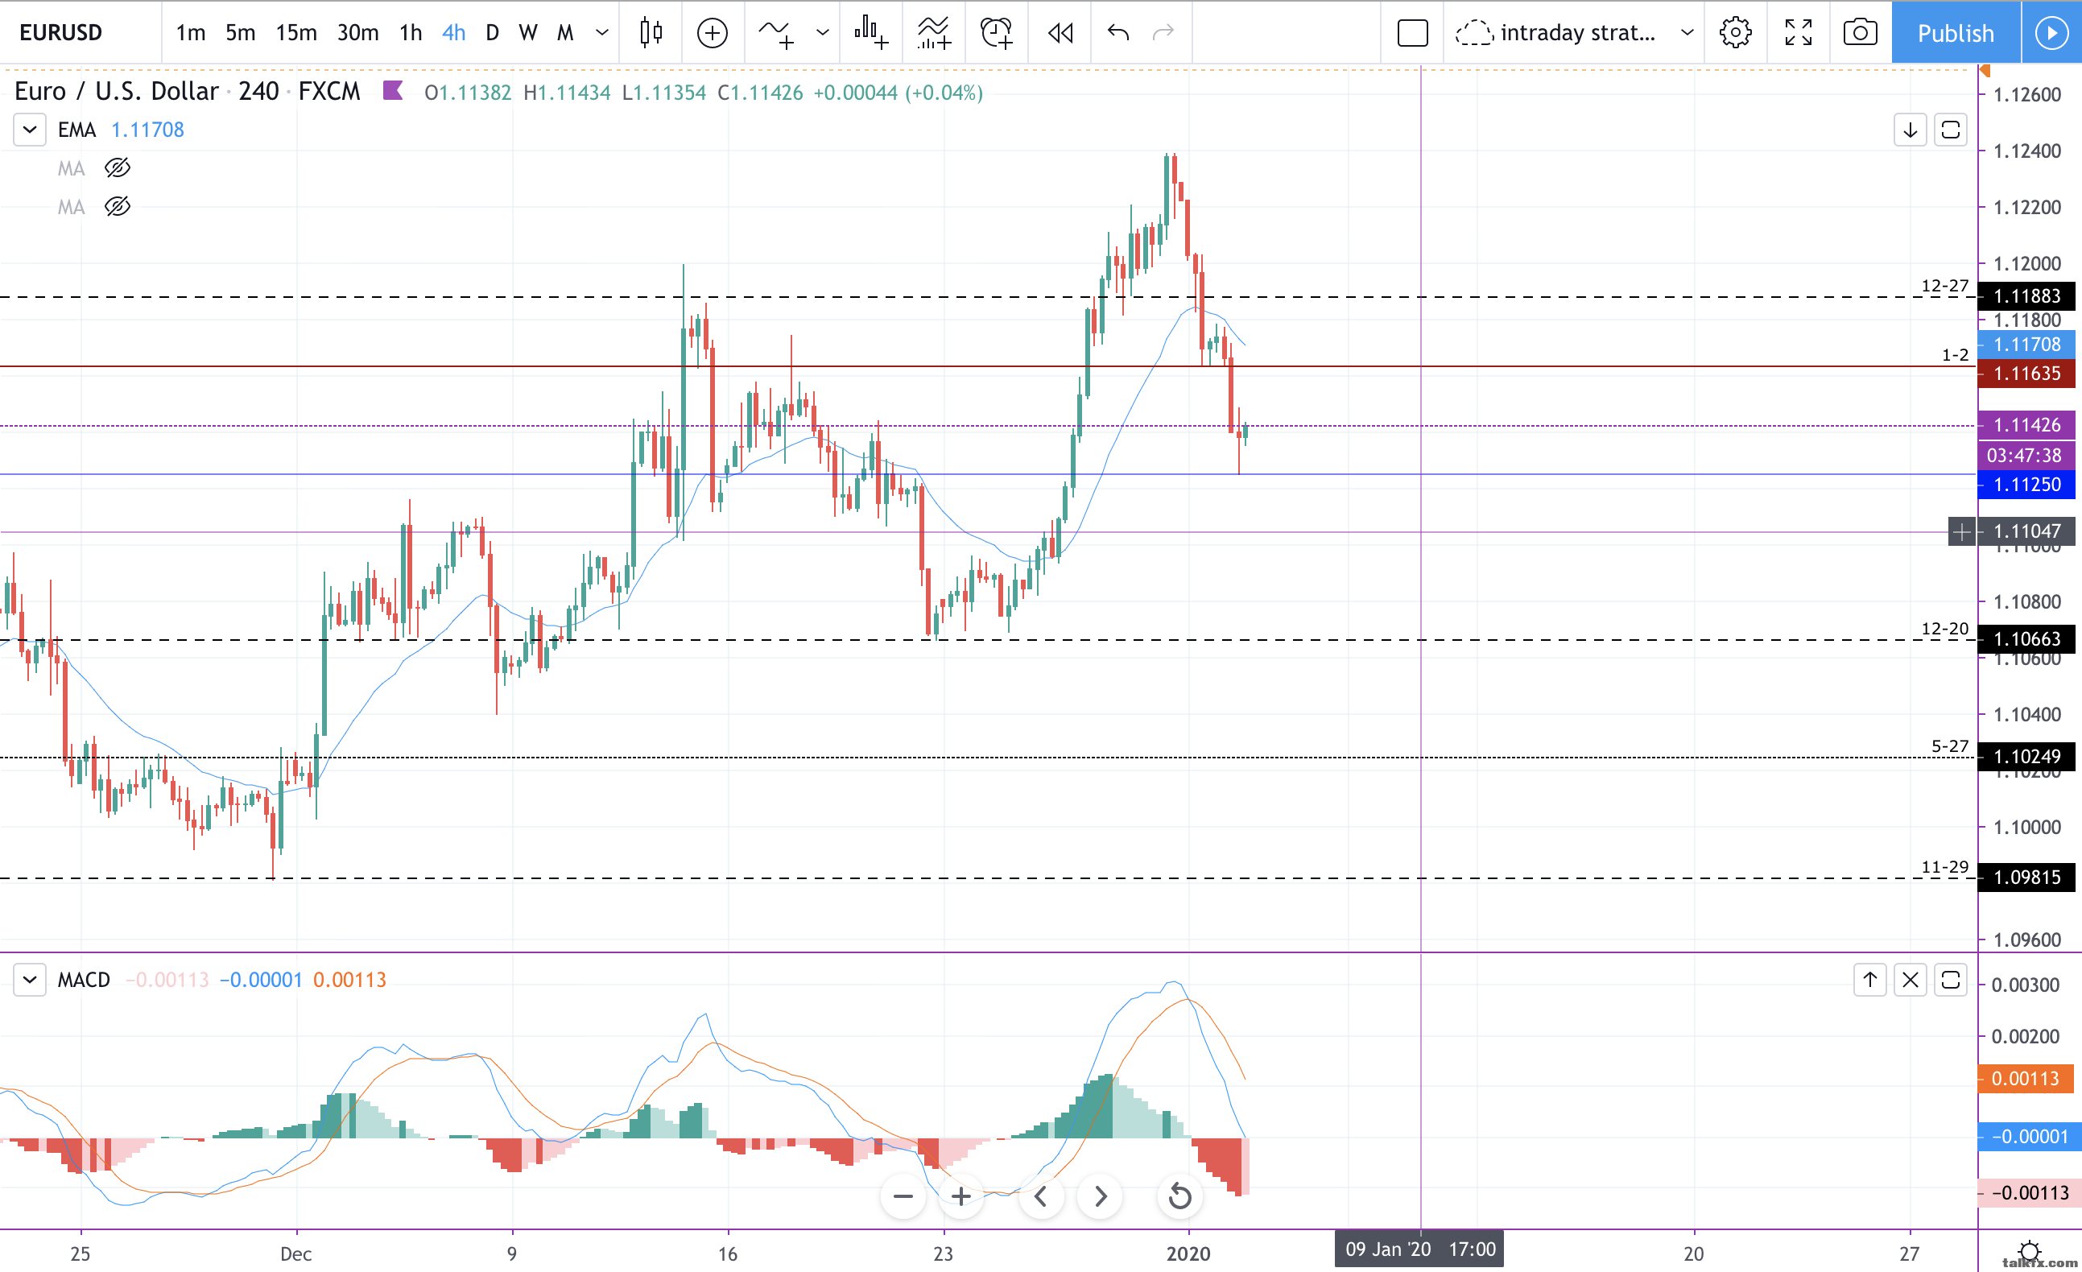The height and width of the screenshot is (1272, 2082).
Task: Select the 1h timeframe
Action: coord(411,32)
